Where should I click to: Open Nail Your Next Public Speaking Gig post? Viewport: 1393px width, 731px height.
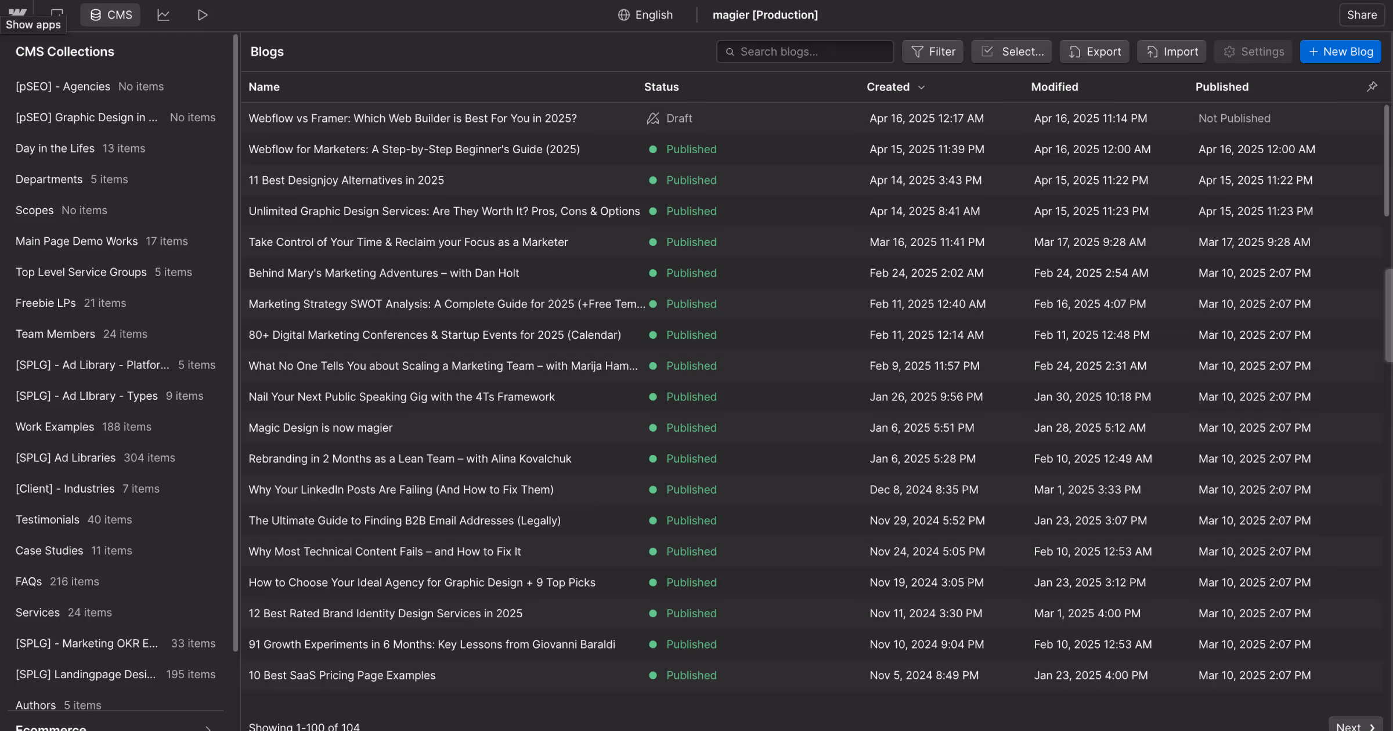coord(402,397)
